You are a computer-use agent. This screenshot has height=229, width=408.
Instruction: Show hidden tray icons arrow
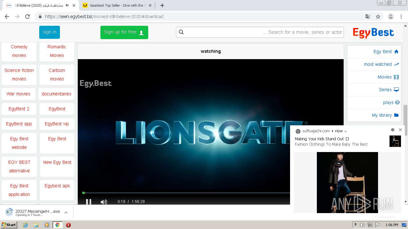(x=356, y=225)
